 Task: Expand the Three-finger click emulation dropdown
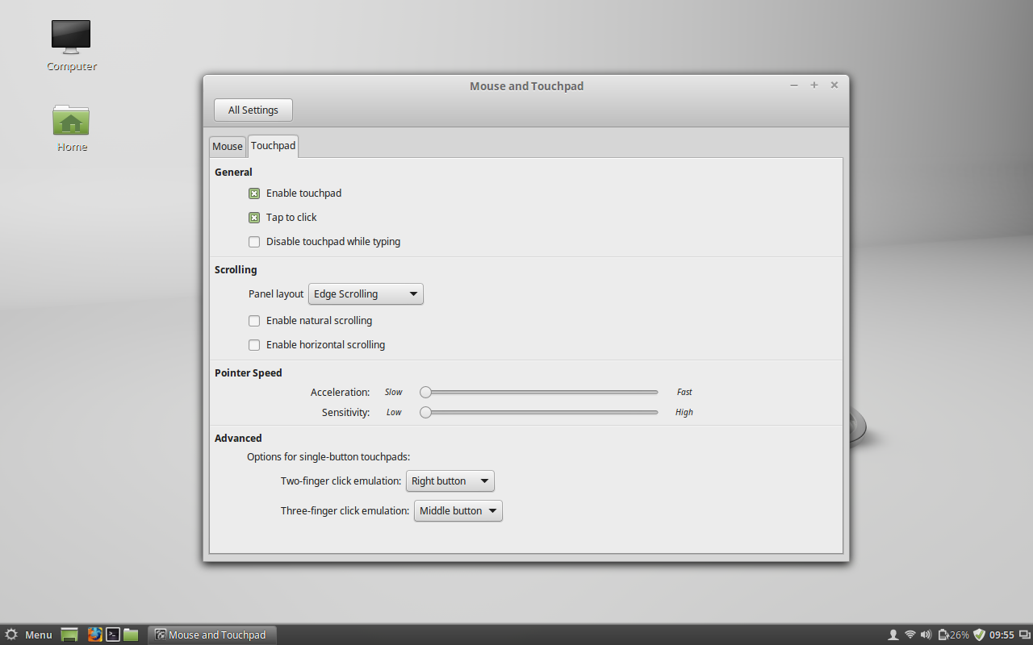(458, 511)
